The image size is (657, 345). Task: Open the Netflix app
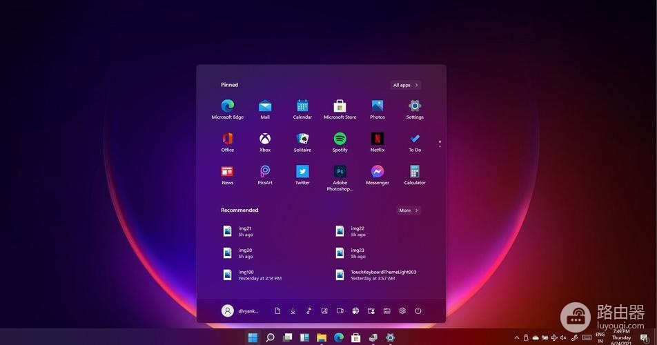point(377,142)
